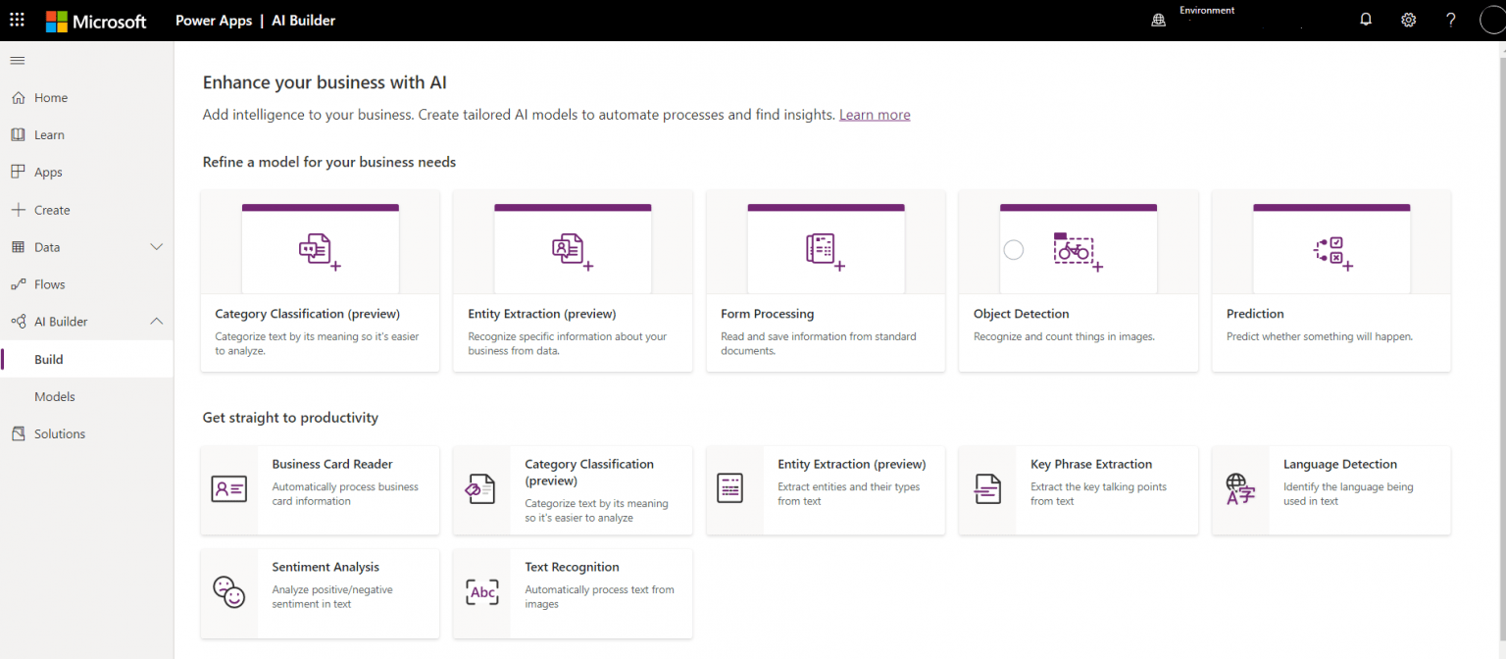Click the Learn book icon

[x=18, y=134]
